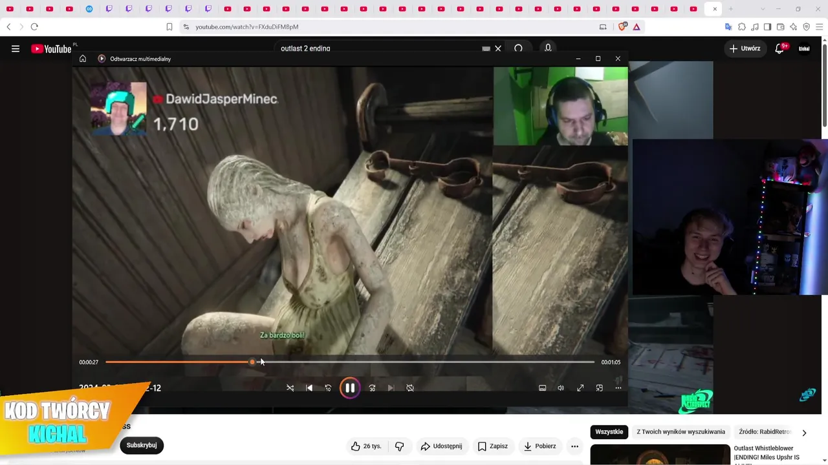Viewport: 828px width, 465px height.
Task: Share video using Udostępnij button
Action: tap(441, 446)
